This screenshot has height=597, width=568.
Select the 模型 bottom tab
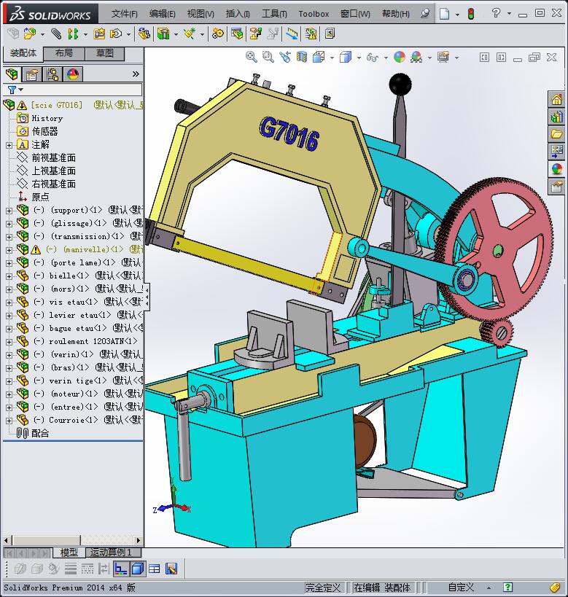click(69, 552)
